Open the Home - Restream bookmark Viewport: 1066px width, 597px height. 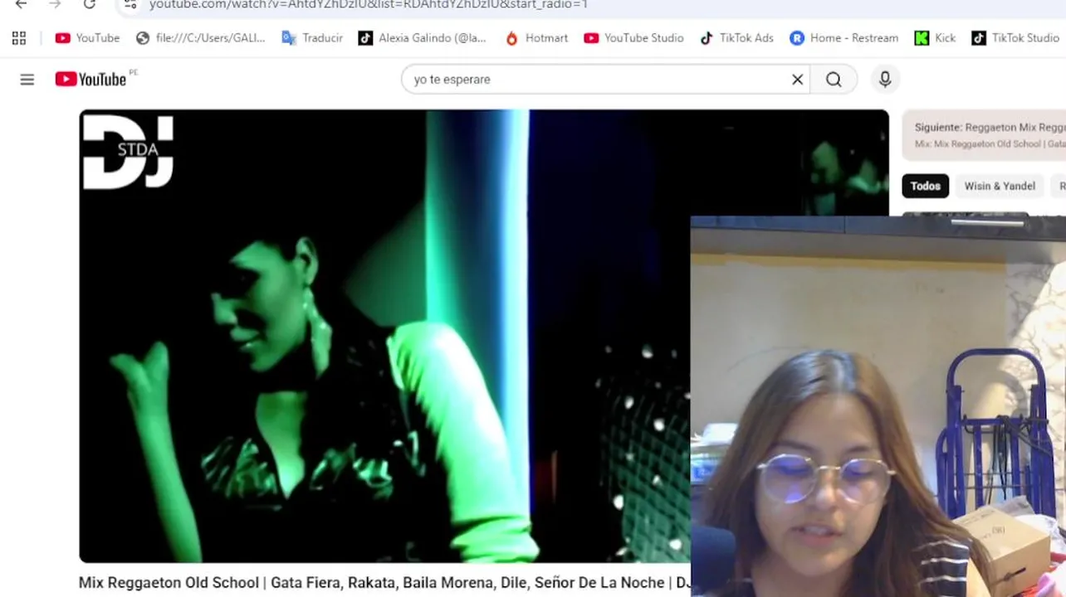[844, 38]
